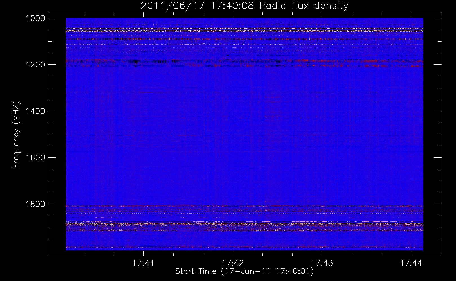Viewport: 456px width, 281px height.
Task: Click the '17:43' time axis label
Action: (322, 263)
